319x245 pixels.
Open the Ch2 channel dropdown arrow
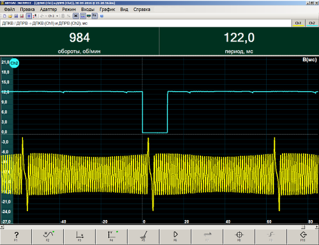[57, 16]
